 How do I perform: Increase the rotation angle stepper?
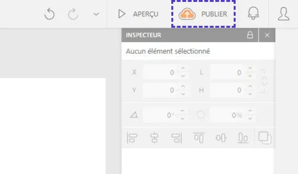coord(182,111)
